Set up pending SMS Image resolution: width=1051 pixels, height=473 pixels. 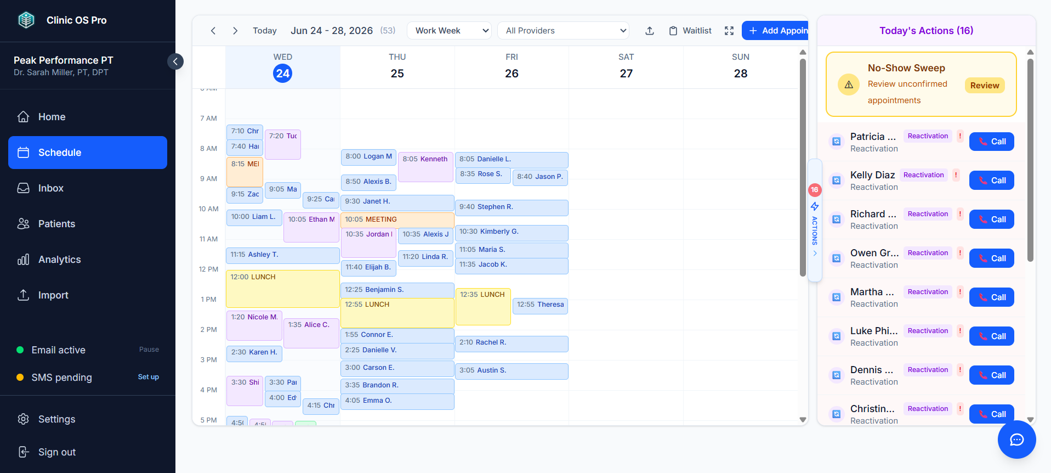pos(149,377)
